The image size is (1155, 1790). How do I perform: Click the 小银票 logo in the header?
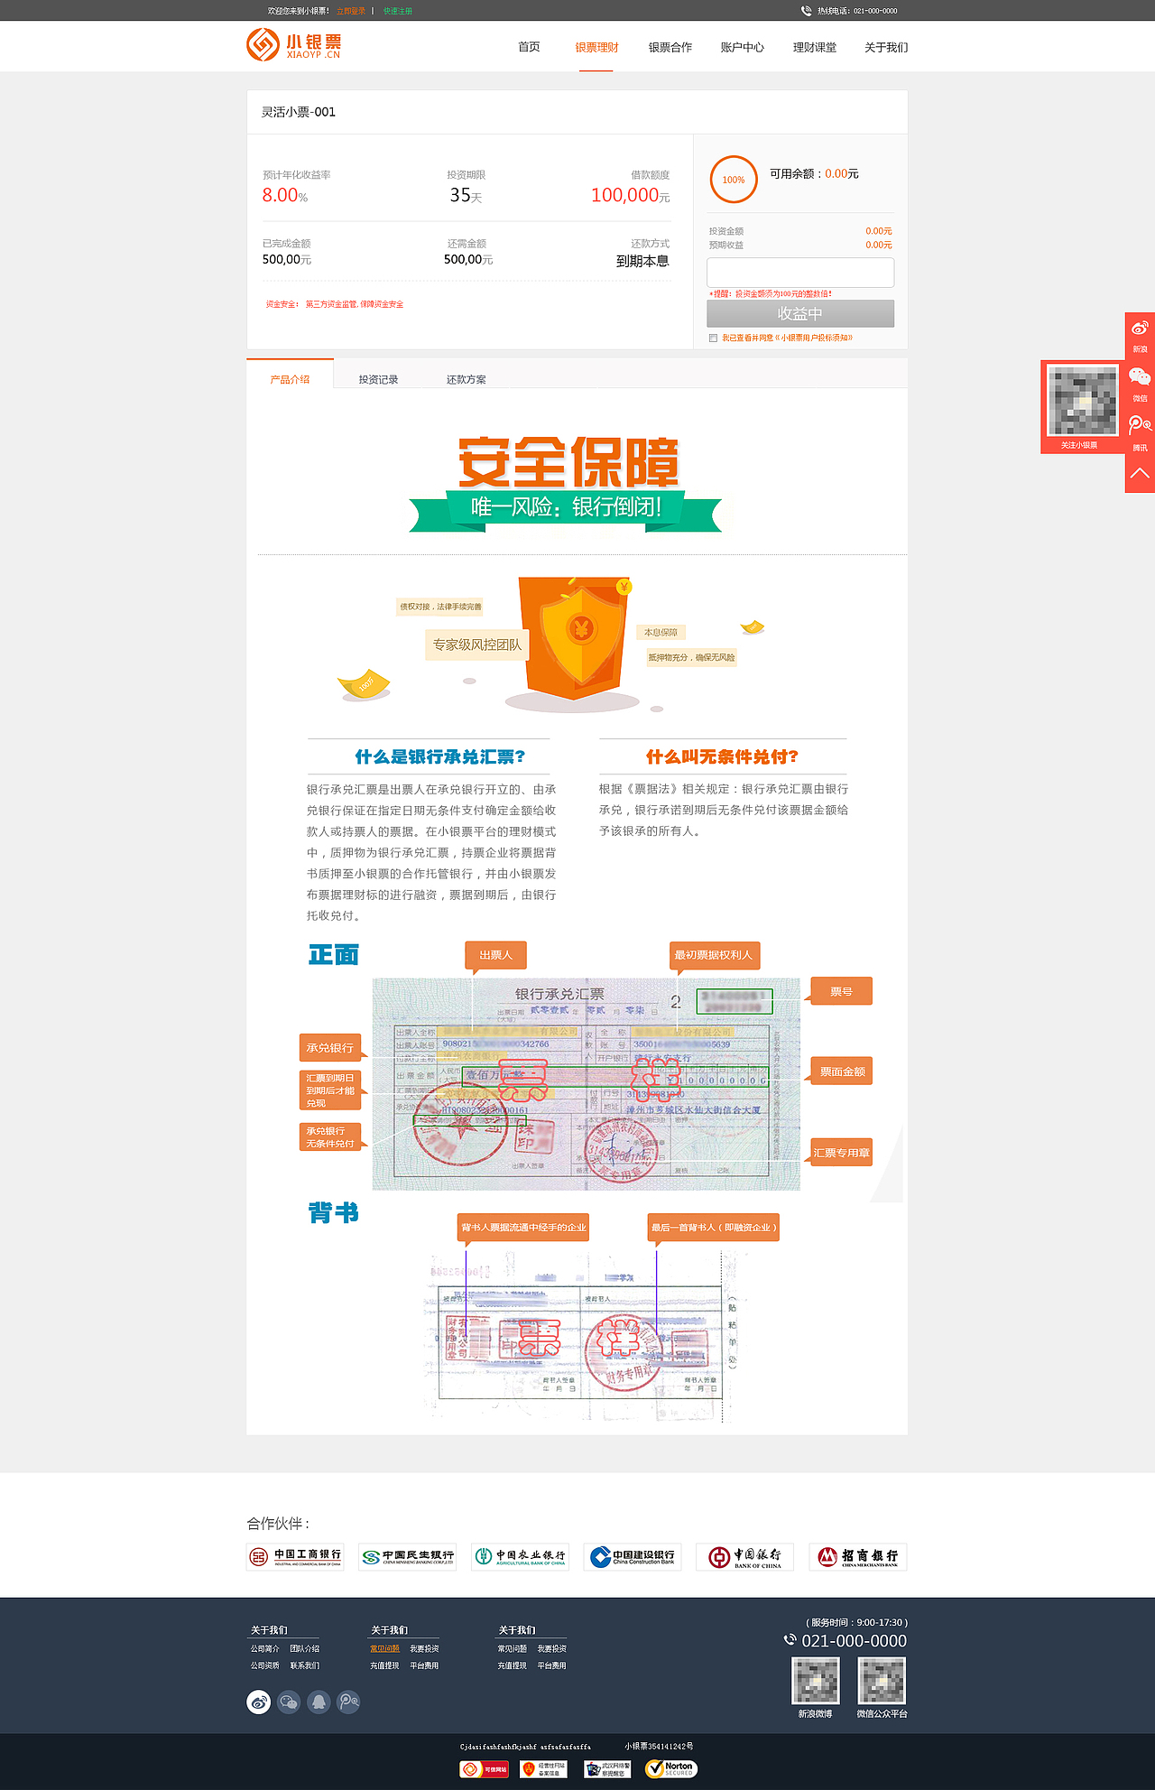click(294, 44)
